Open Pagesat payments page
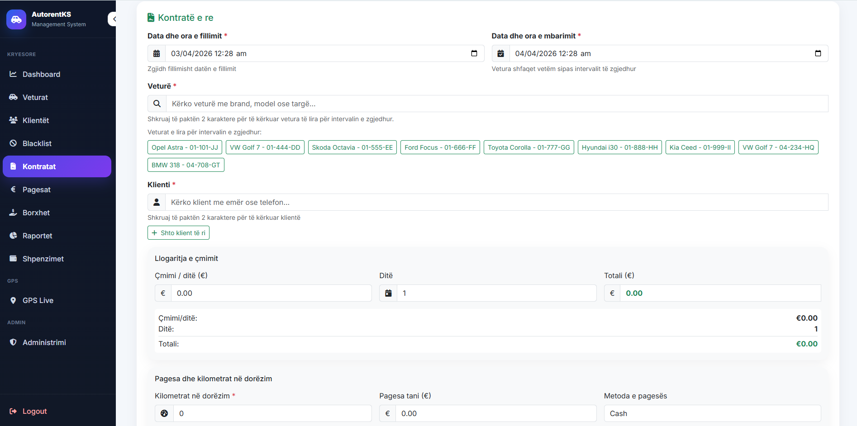 [57, 189]
